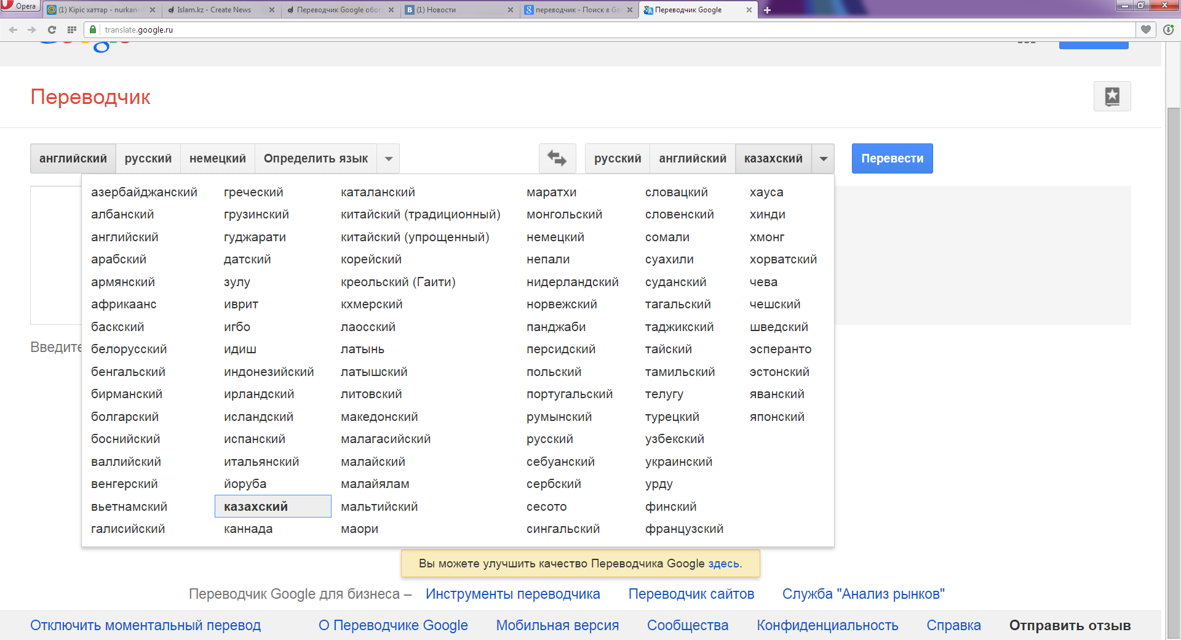The image size is (1181, 640).
Task: Select японский from the language list
Action: [777, 417]
